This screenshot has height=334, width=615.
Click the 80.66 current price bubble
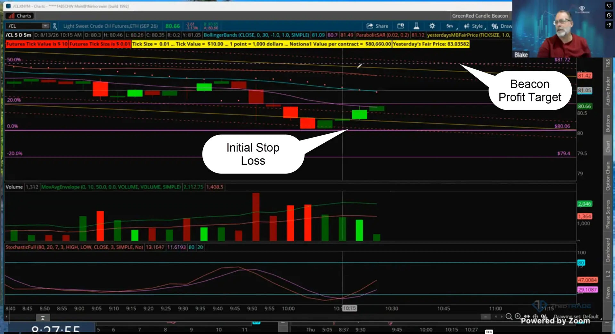tap(585, 106)
